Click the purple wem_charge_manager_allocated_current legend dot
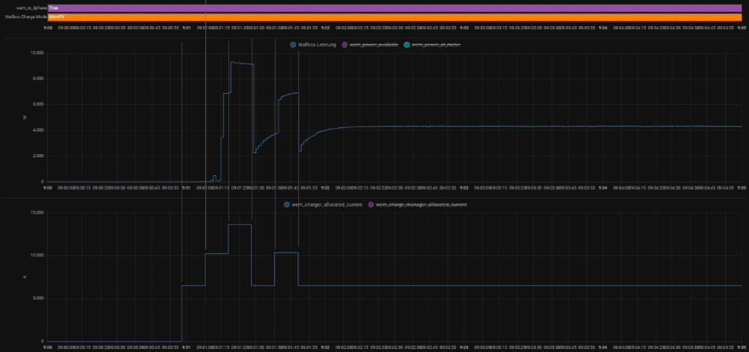 coord(370,204)
